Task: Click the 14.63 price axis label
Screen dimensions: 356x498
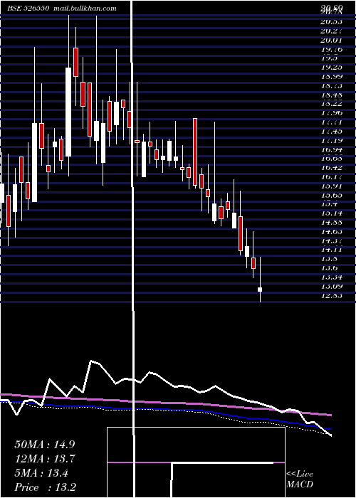Action: pos(332,231)
